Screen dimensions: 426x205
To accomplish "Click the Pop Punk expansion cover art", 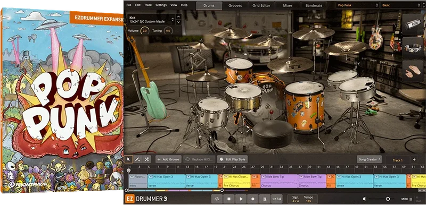I will (x=62, y=100).
